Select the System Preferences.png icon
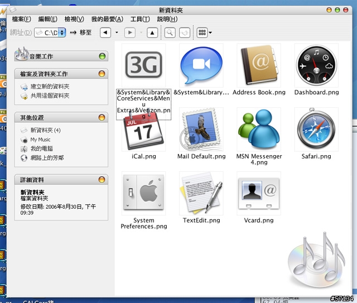Screen dimensions: 357x303 [144, 193]
